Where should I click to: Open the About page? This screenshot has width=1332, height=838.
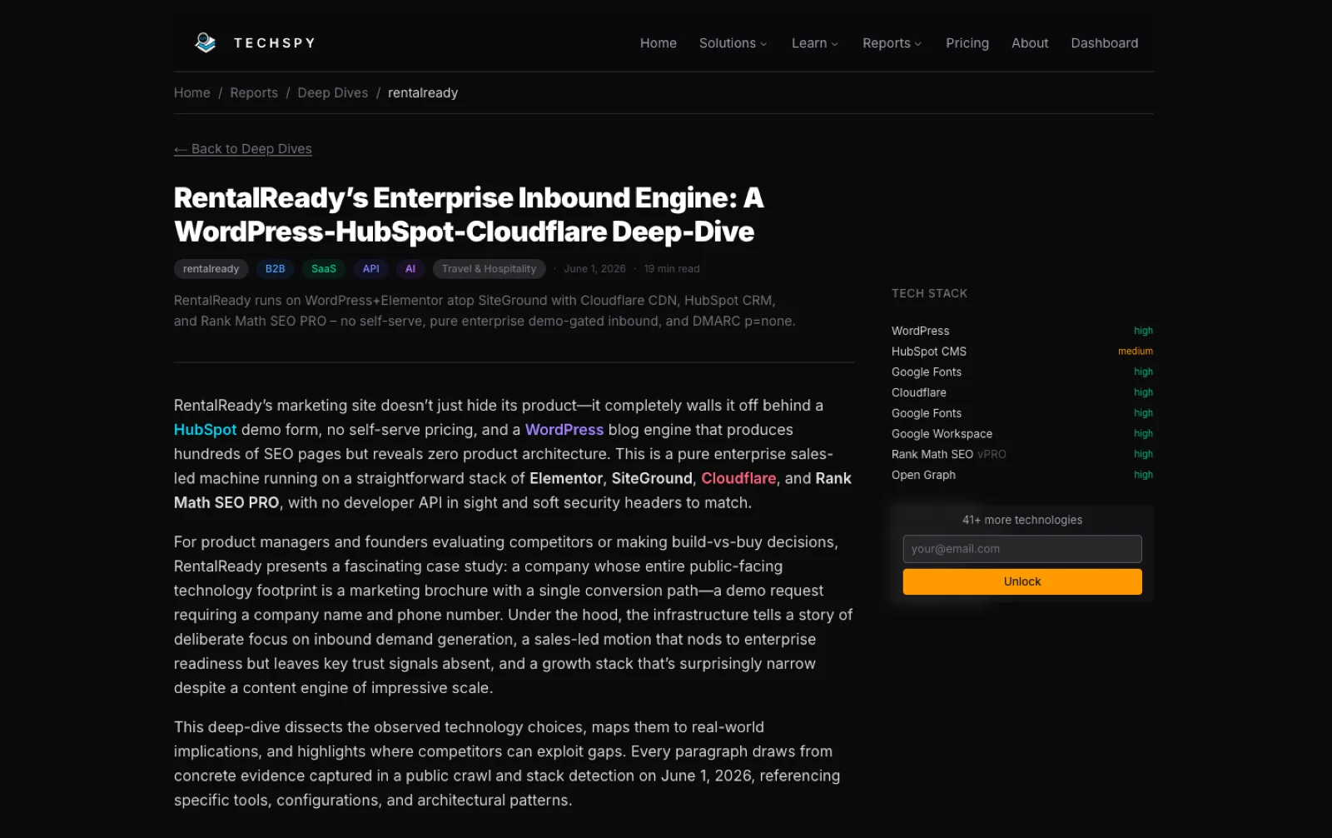[x=1030, y=43]
